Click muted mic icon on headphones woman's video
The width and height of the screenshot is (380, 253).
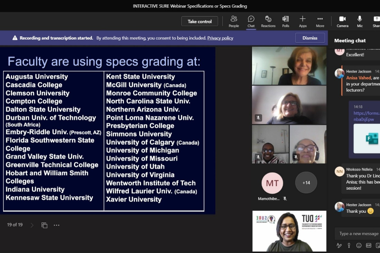click(x=296, y=157)
